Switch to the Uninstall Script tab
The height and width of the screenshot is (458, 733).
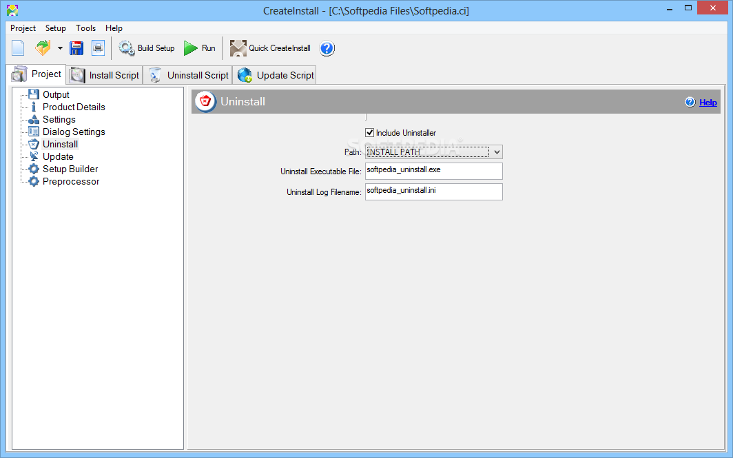[188, 75]
